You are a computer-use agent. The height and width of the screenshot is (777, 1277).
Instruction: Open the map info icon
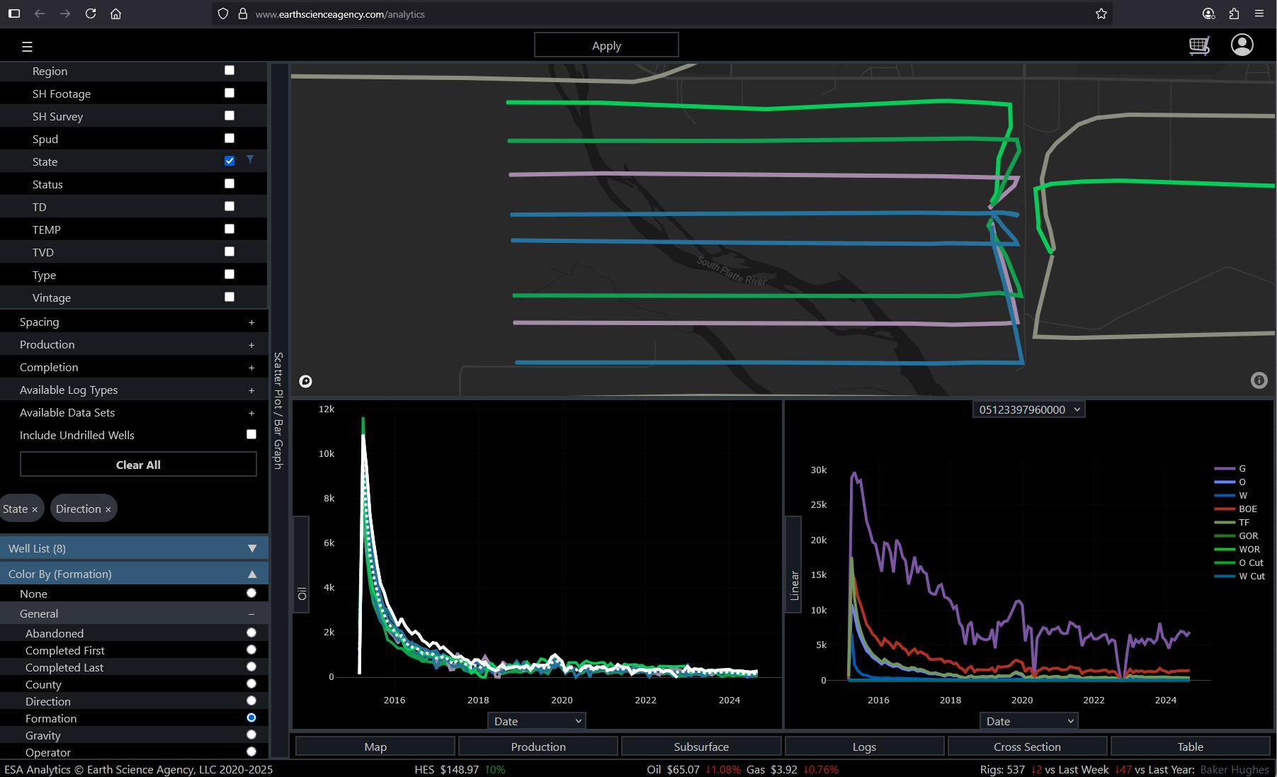click(1259, 380)
